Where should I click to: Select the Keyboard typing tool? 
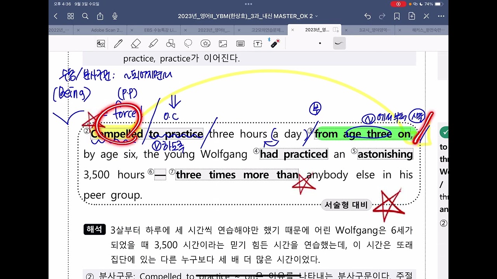240,43
